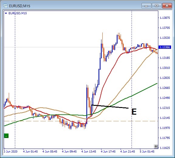The width and height of the screenshot is (175, 158).
Task: Expand the EURUSD,M15 dropdown triangle
Action: coord(6,13)
